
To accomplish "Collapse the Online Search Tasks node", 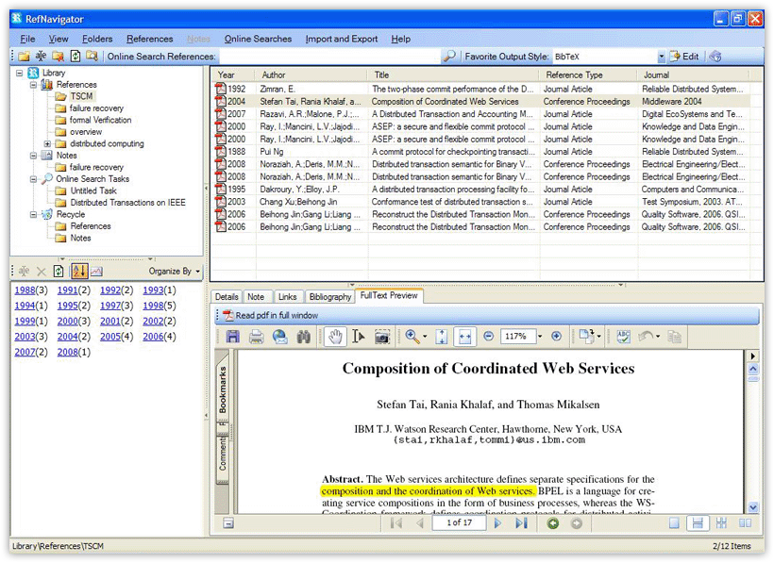I will [33, 179].
